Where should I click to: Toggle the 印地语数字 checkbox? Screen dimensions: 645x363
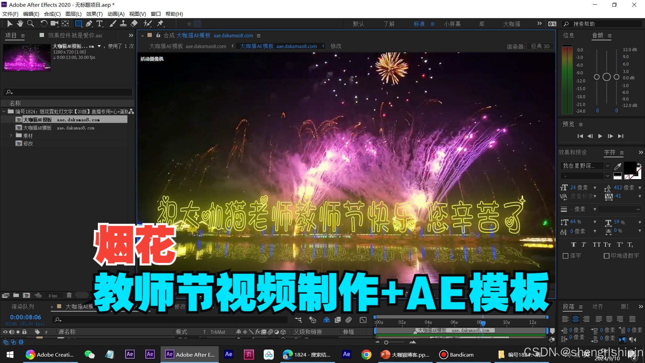click(606, 256)
